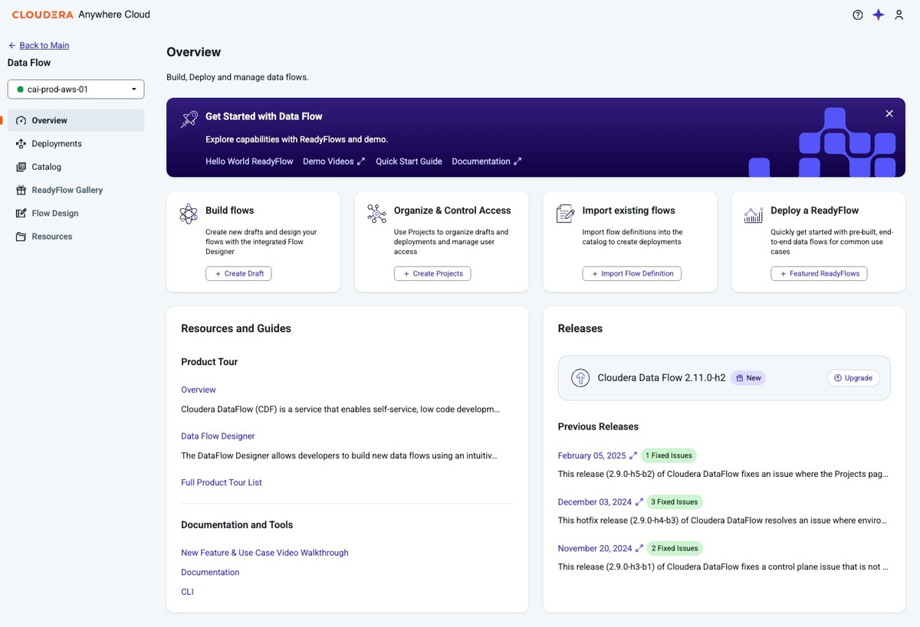Open the Quick Start Guide link

pos(409,162)
